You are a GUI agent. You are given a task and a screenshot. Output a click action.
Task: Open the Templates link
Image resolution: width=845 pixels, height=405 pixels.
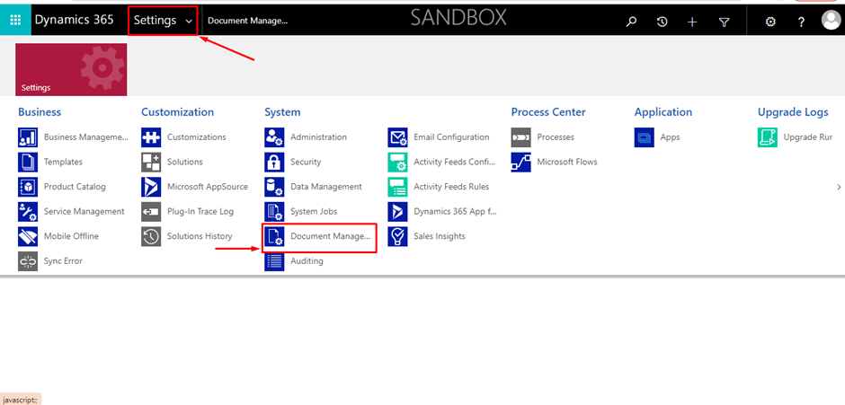64,162
